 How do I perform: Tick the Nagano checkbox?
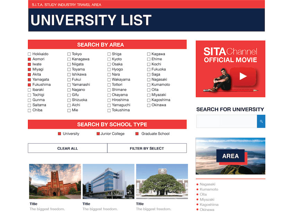tap(69, 90)
